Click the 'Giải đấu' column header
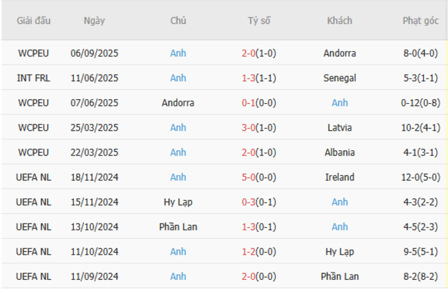Screen dimensions: 448x293 click(x=34, y=21)
